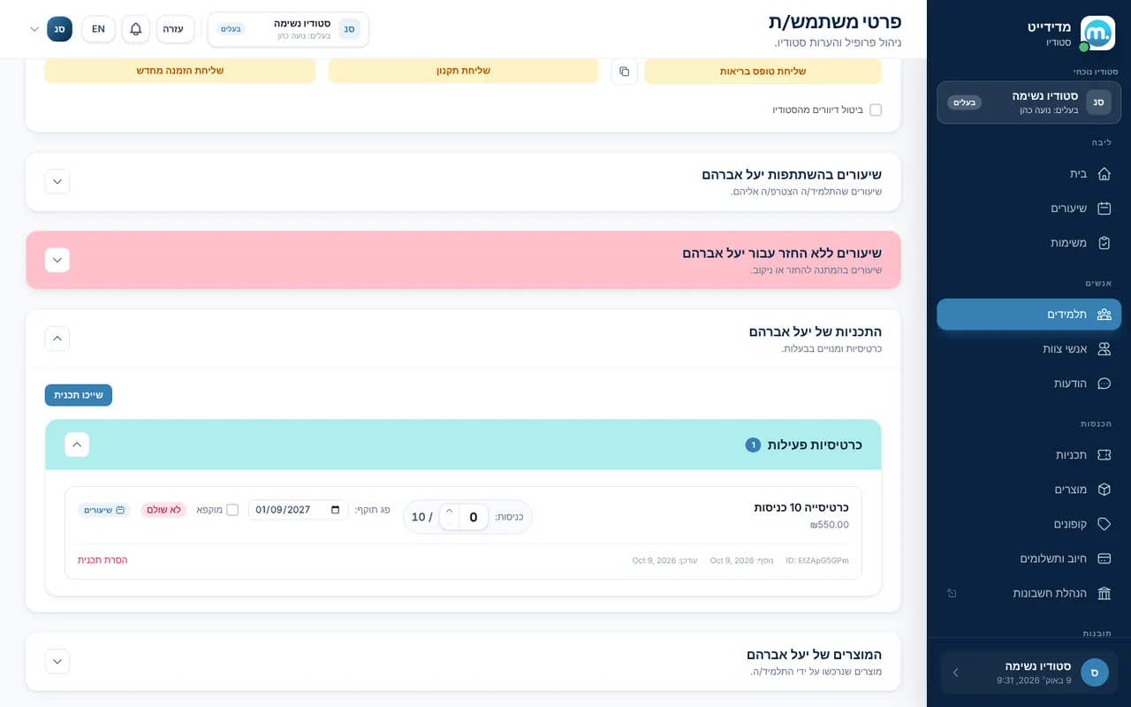Click the מדידייט logo icon
The height and width of the screenshot is (707, 1131).
tap(1098, 34)
